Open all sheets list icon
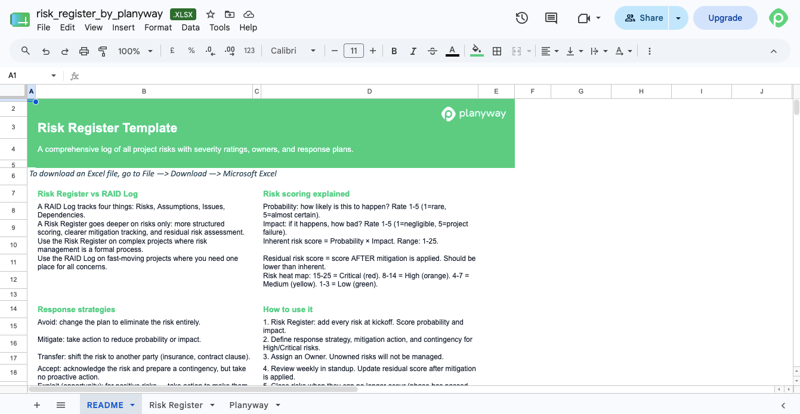The image size is (800, 414). pos(61,405)
